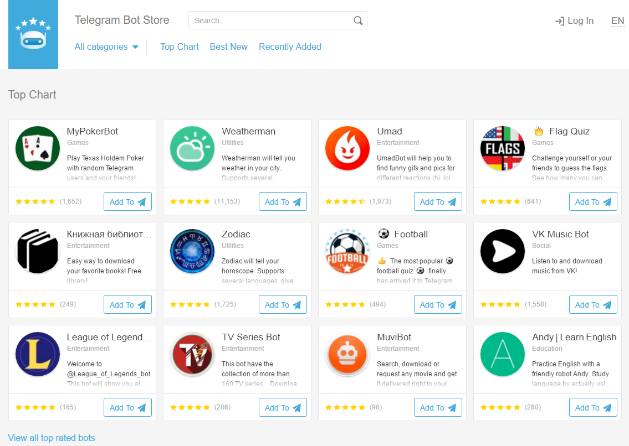Click Add To button for Weatherman
The image size is (629, 446).
coord(283,201)
